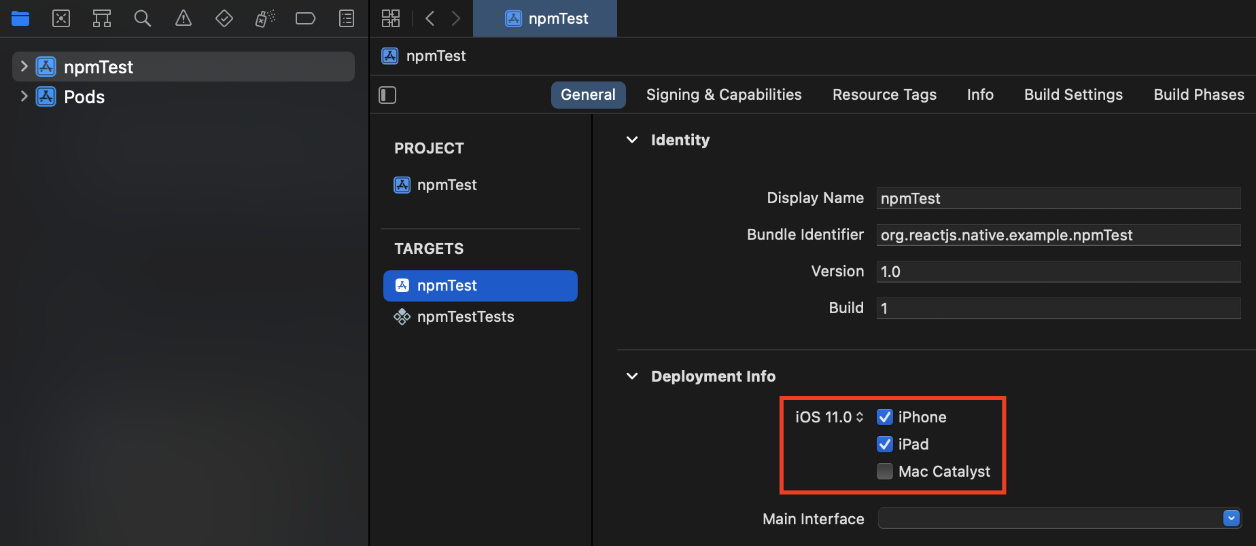Uncheck the iPhone checkbox
The image size is (1256, 546).
coord(885,417)
